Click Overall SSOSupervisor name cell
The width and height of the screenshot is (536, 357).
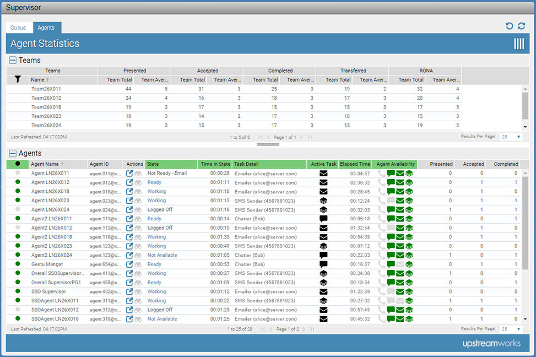tap(57, 273)
